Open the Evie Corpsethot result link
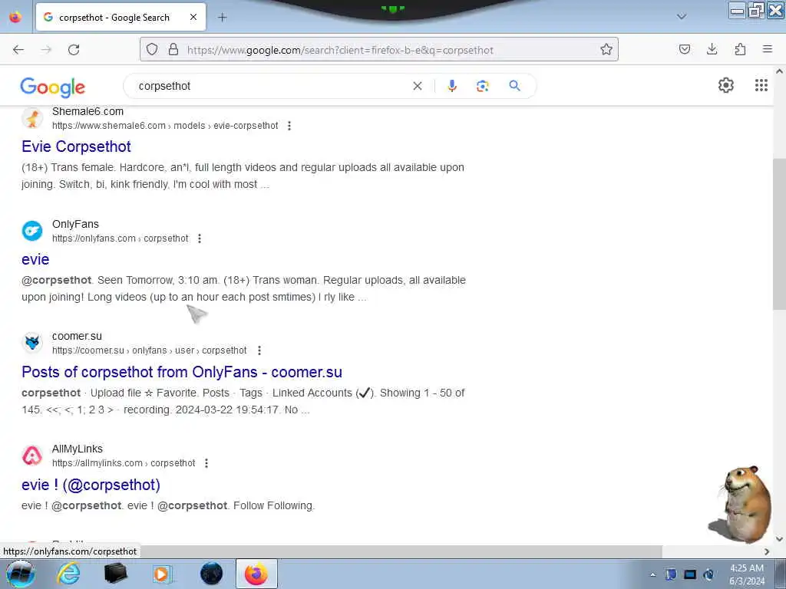The width and height of the screenshot is (786, 589). [x=76, y=146]
